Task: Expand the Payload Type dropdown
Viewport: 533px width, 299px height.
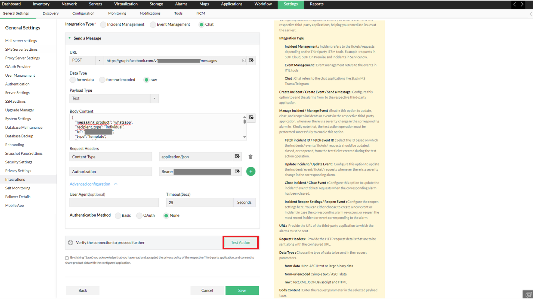Action: (x=154, y=99)
